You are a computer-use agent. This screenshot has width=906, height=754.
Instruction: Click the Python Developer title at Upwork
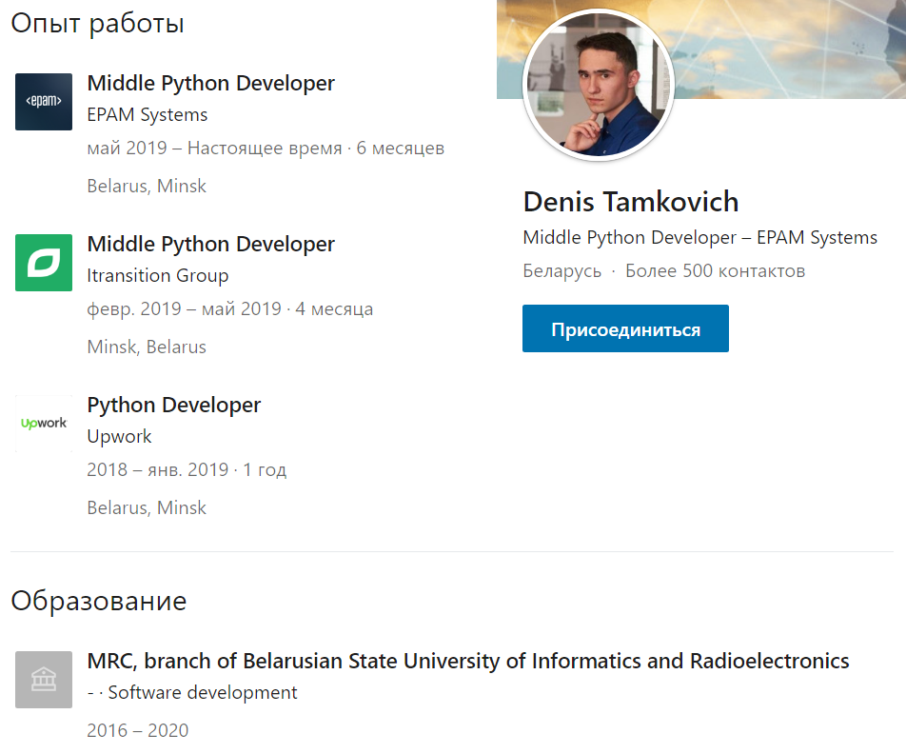pos(173,405)
